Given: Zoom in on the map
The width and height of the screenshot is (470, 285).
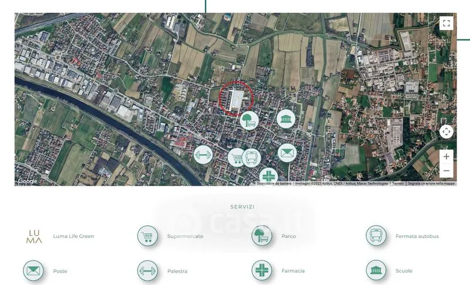Looking at the screenshot, I should pos(446,156).
